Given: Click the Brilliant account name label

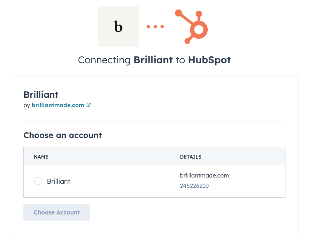Looking at the screenshot, I should point(59,181).
